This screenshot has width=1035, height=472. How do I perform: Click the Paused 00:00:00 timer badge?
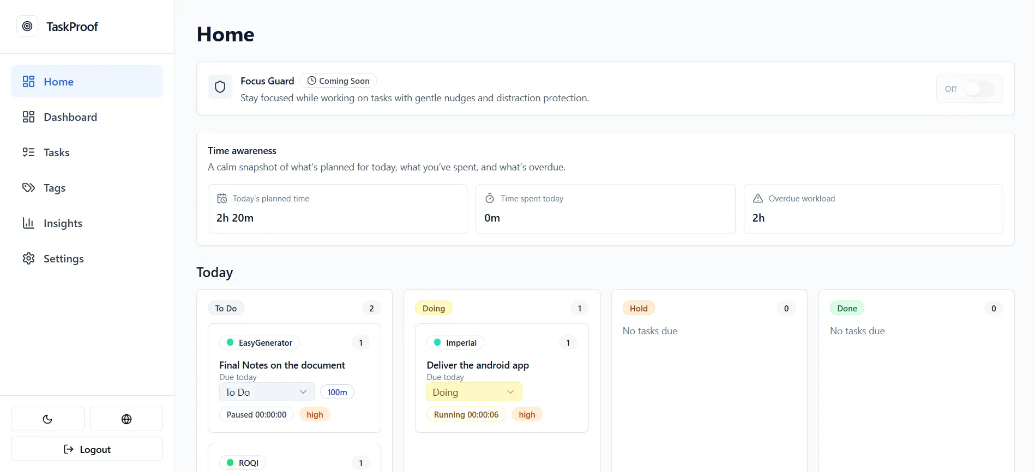coord(256,414)
